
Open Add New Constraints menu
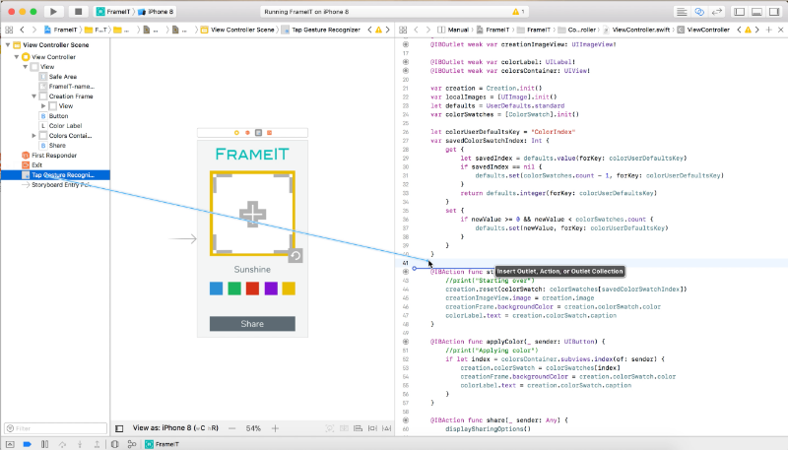372,428
